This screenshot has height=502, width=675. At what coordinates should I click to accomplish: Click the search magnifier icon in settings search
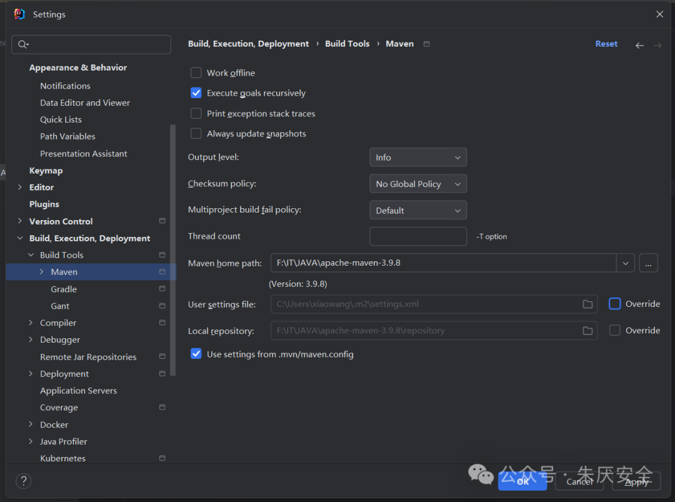coord(23,44)
